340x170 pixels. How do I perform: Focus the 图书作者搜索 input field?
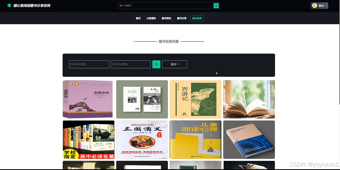click(x=131, y=64)
